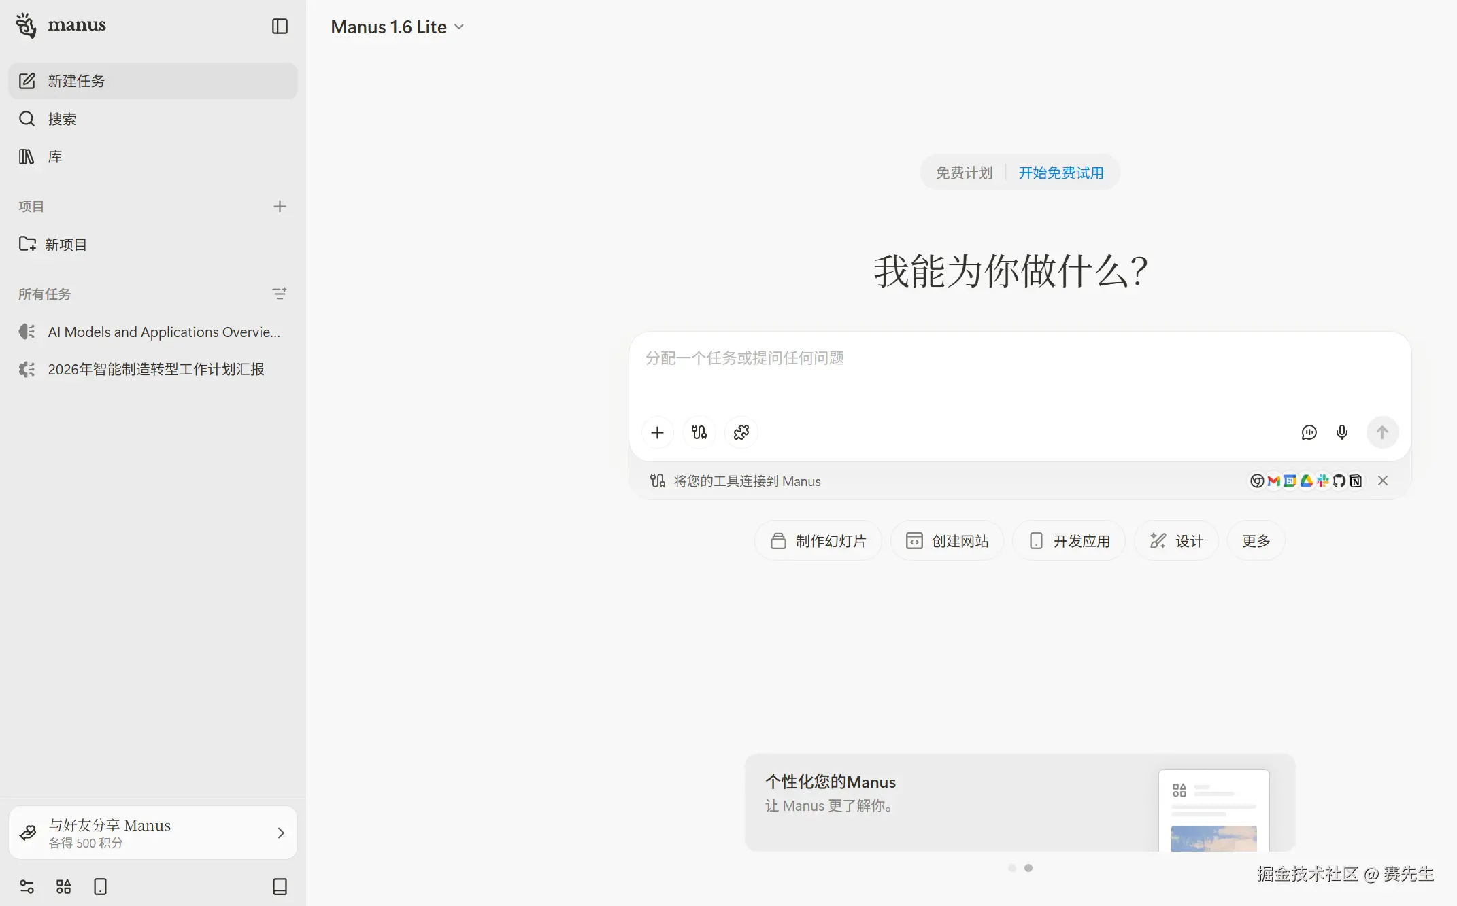
Task: Open the AI Models and Applications task
Action: (x=163, y=332)
